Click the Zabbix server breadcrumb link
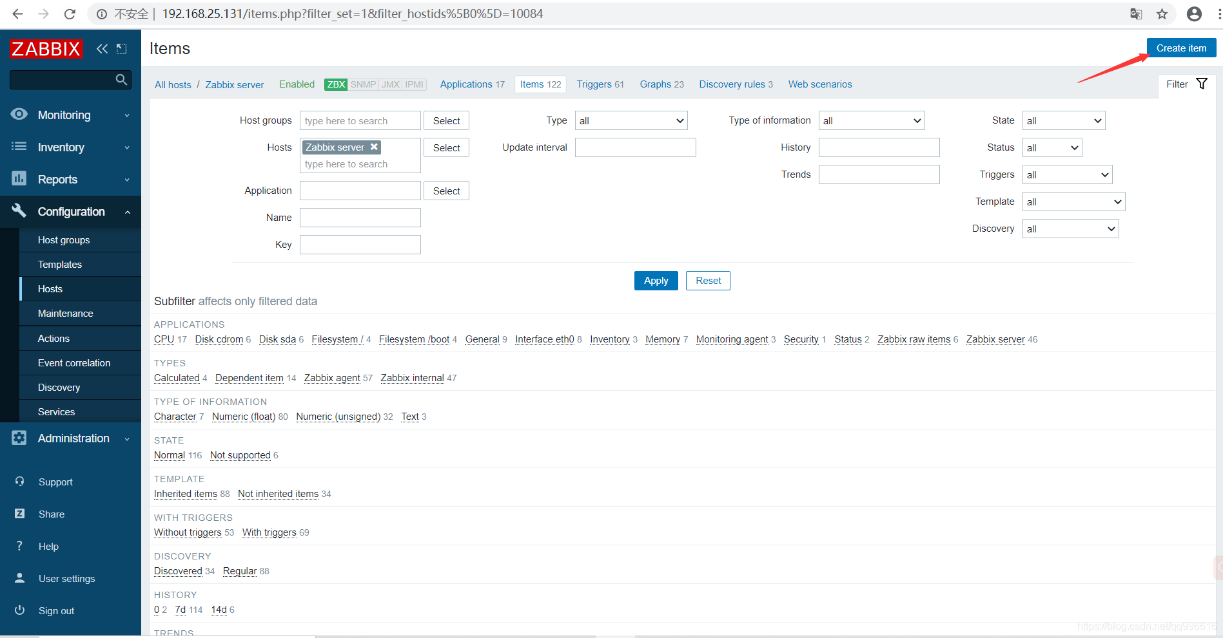Image resolution: width=1223 pixels, height=638 pixels. [235, 84]
